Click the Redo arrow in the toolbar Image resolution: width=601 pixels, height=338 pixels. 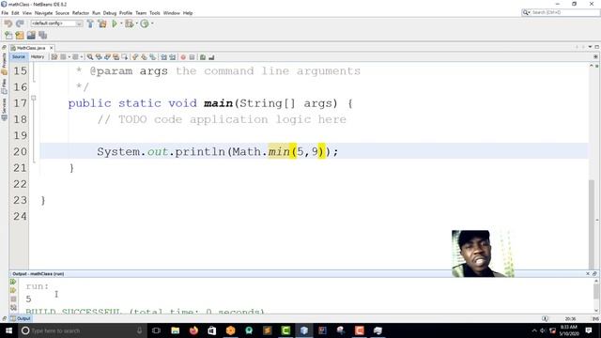tap(20, 23)
